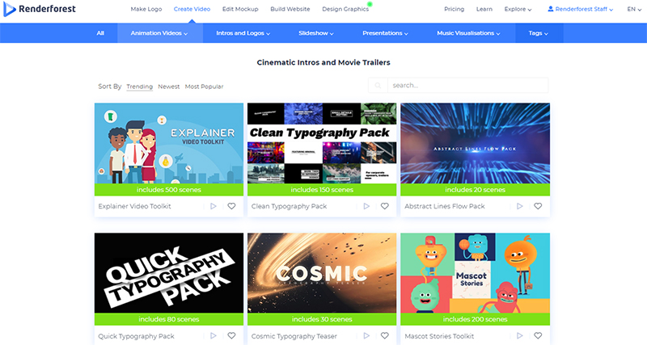The height and width of the screenshot is (345, 647).
Task: Favorite the Explainer Video Toolkit with heart
Action: point(231,206)
